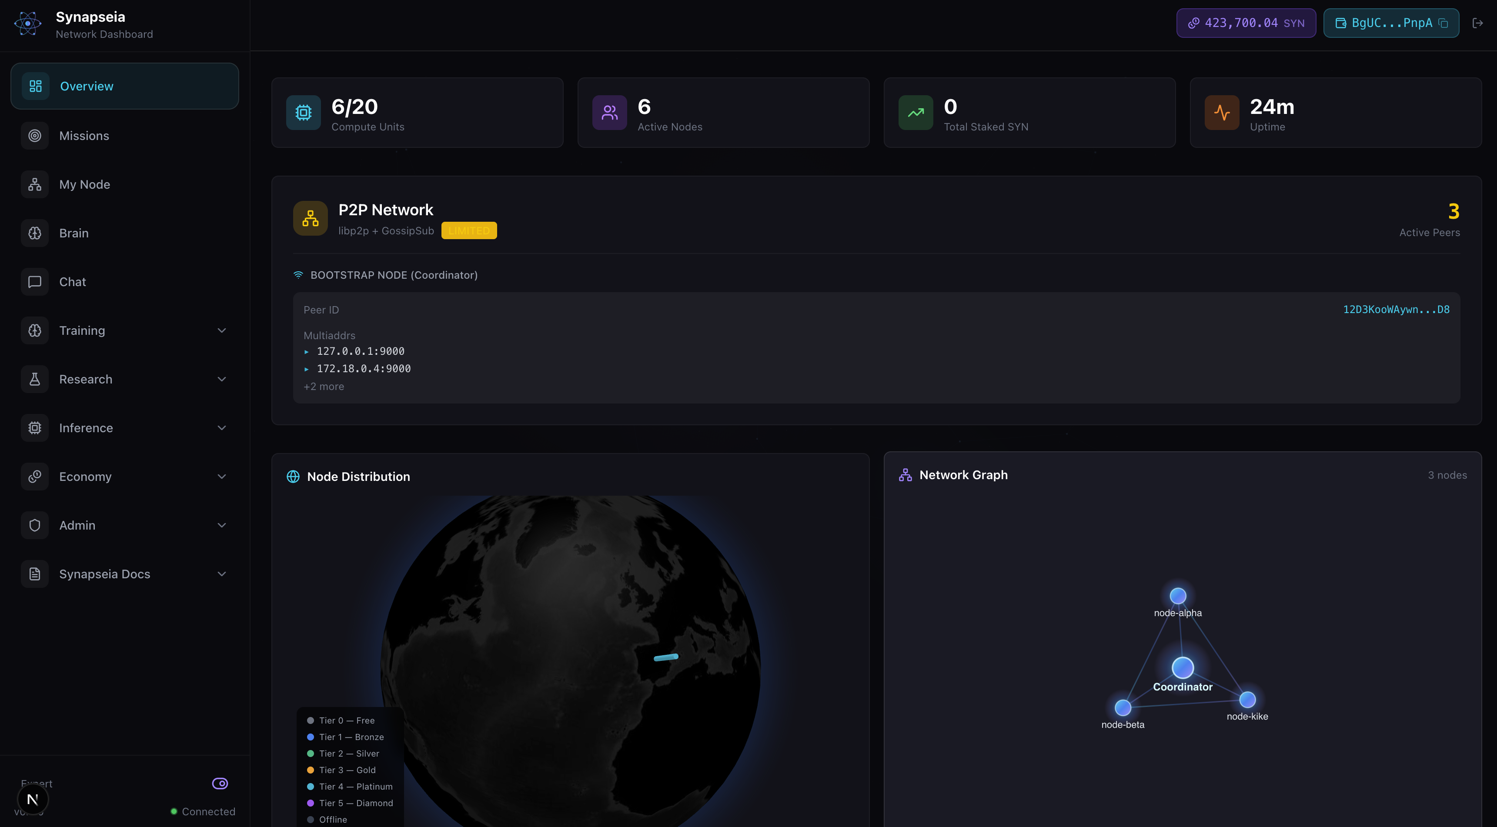Viewport: 1497px width, 827px height.
Task: Click the Research flask icon
Action: click(35, 379)
